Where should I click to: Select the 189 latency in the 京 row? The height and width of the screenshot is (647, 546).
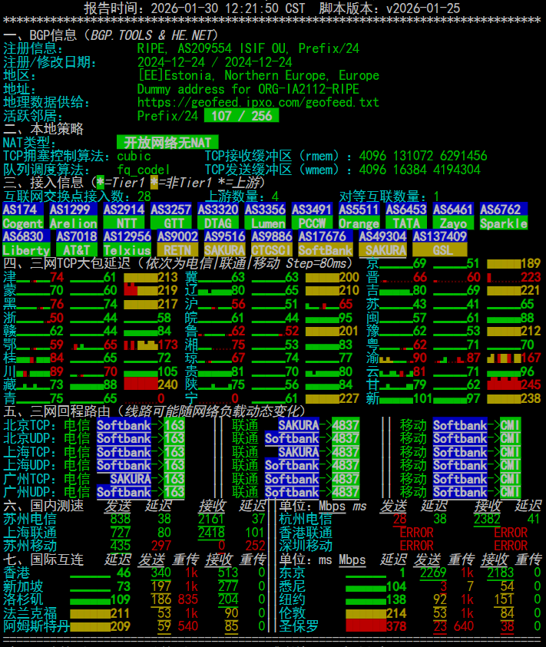(531, 263)
